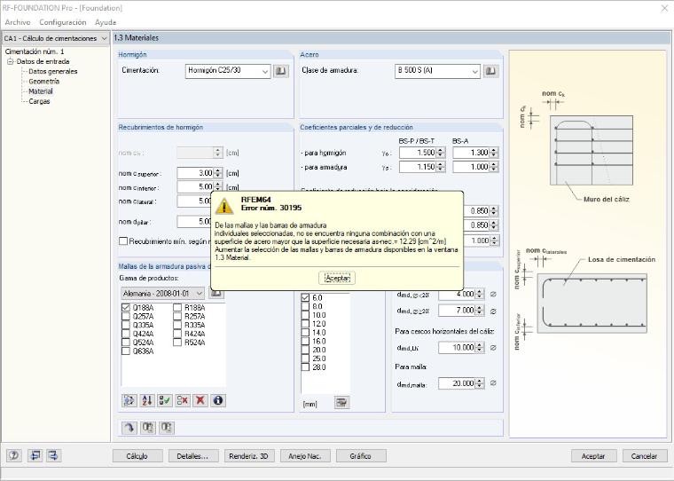Screen dimensions: 674x481
Task: Open mesh info icon
Action: coord(218,400)
